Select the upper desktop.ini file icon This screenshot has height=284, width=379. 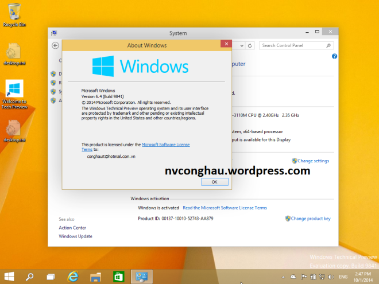pyautogui.click(x=14, y=54)
